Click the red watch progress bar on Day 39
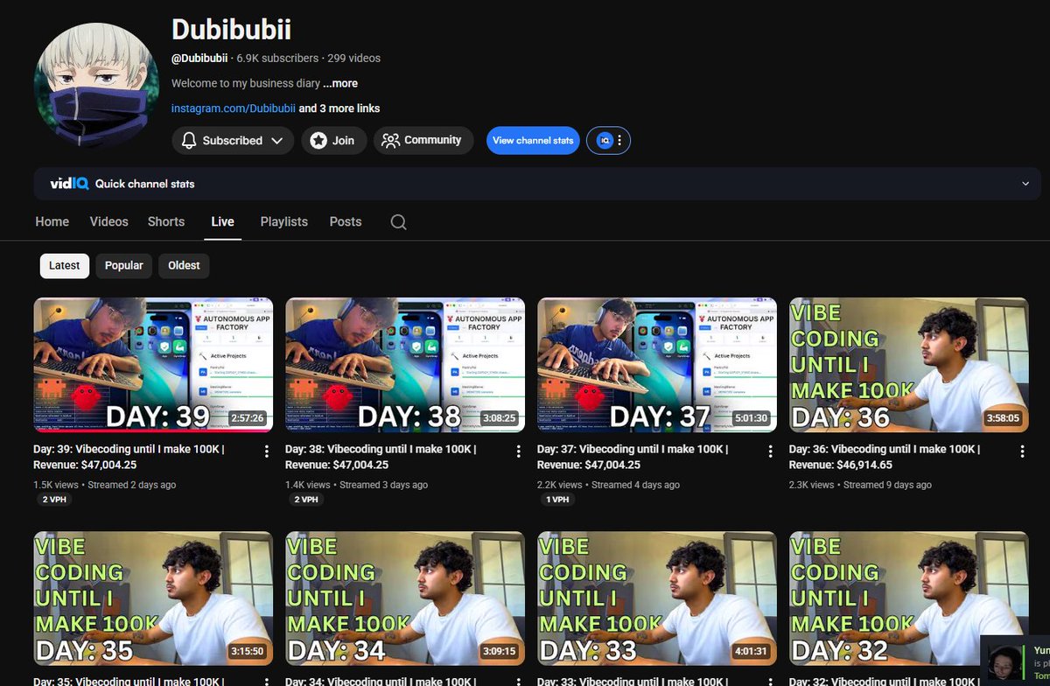This screenshot has height=686, width=1050. click(x=153, y=430)
